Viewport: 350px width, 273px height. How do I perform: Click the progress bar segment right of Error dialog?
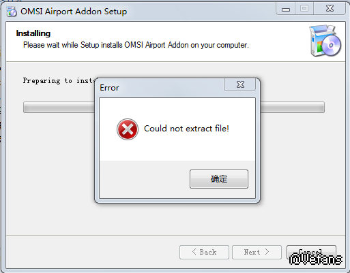(293, 107)
